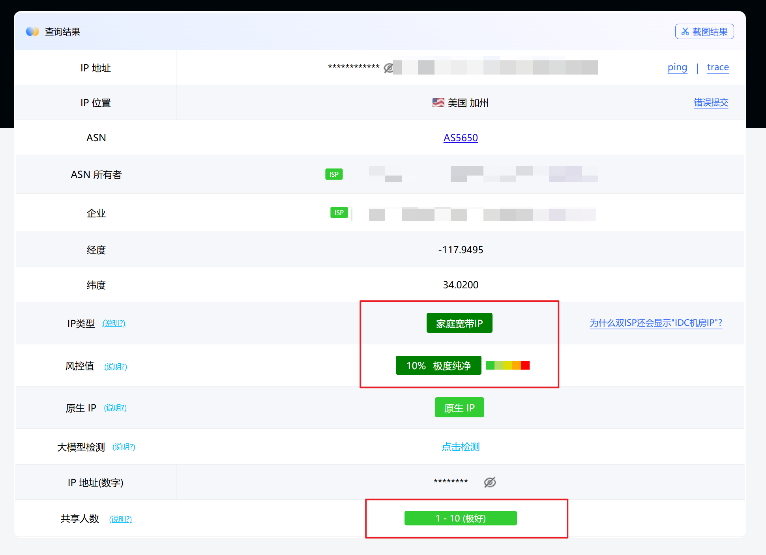This screenshot has height=555, width=766.
Task: Click the 截图结果 screenshot button
Action: point(704,32)
